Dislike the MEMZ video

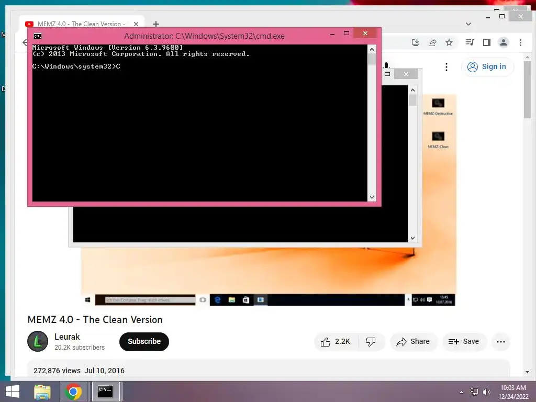coord(371,341)
